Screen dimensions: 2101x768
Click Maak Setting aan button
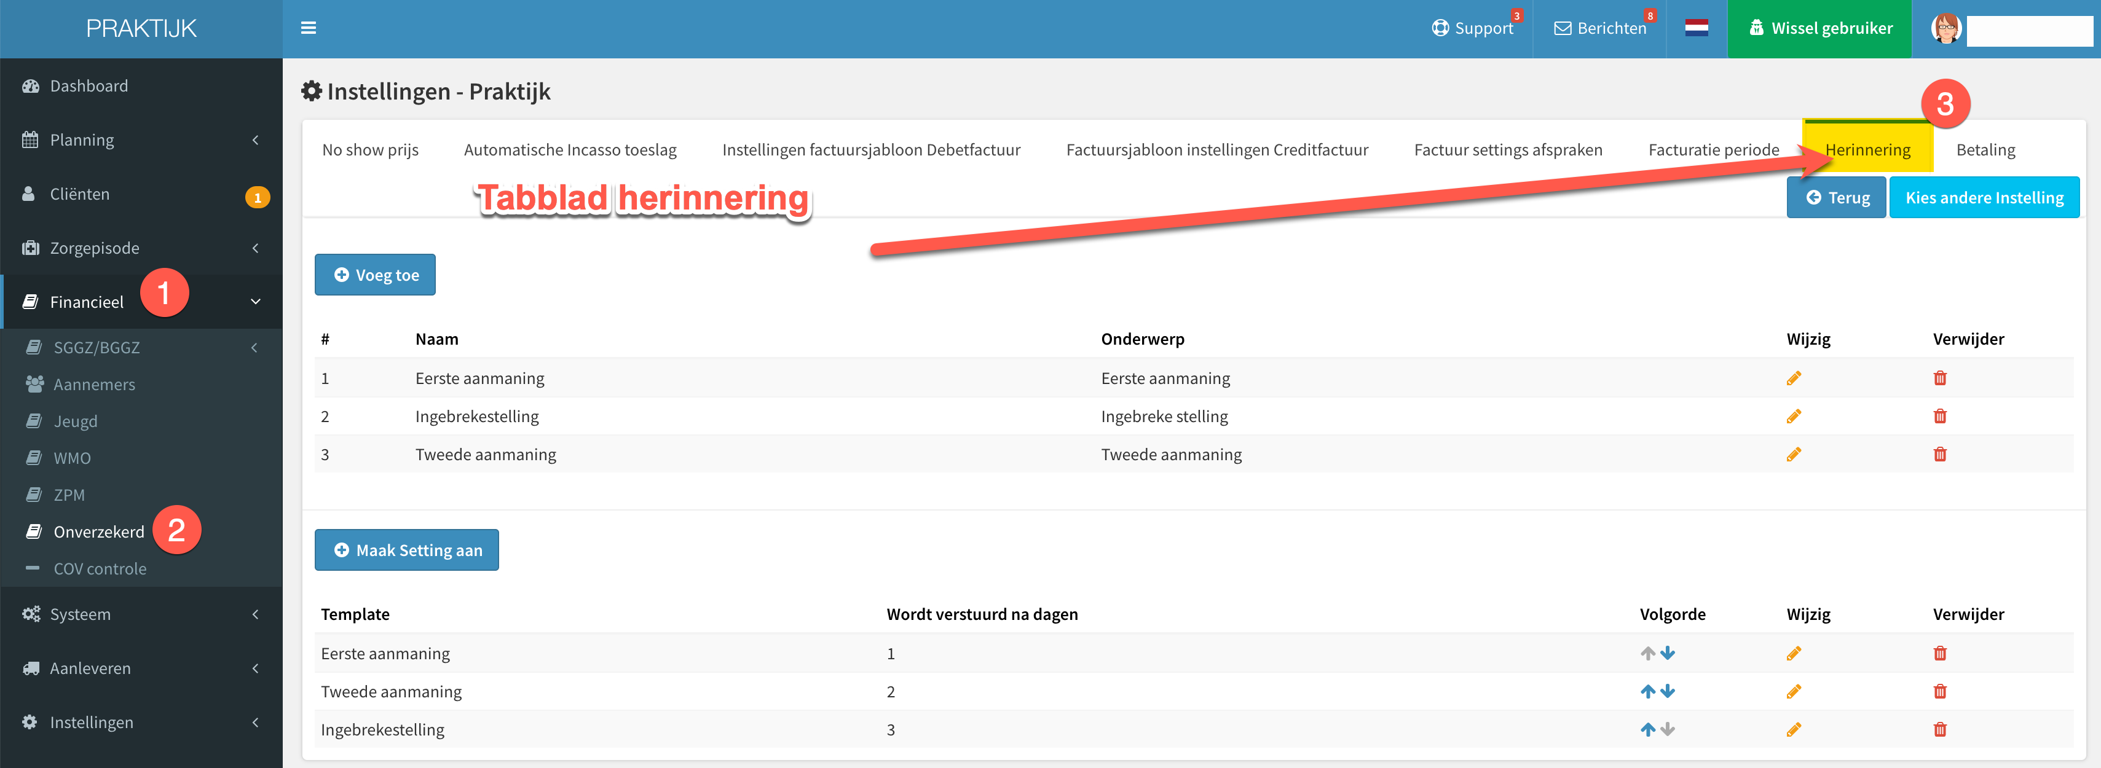point(407,551)
